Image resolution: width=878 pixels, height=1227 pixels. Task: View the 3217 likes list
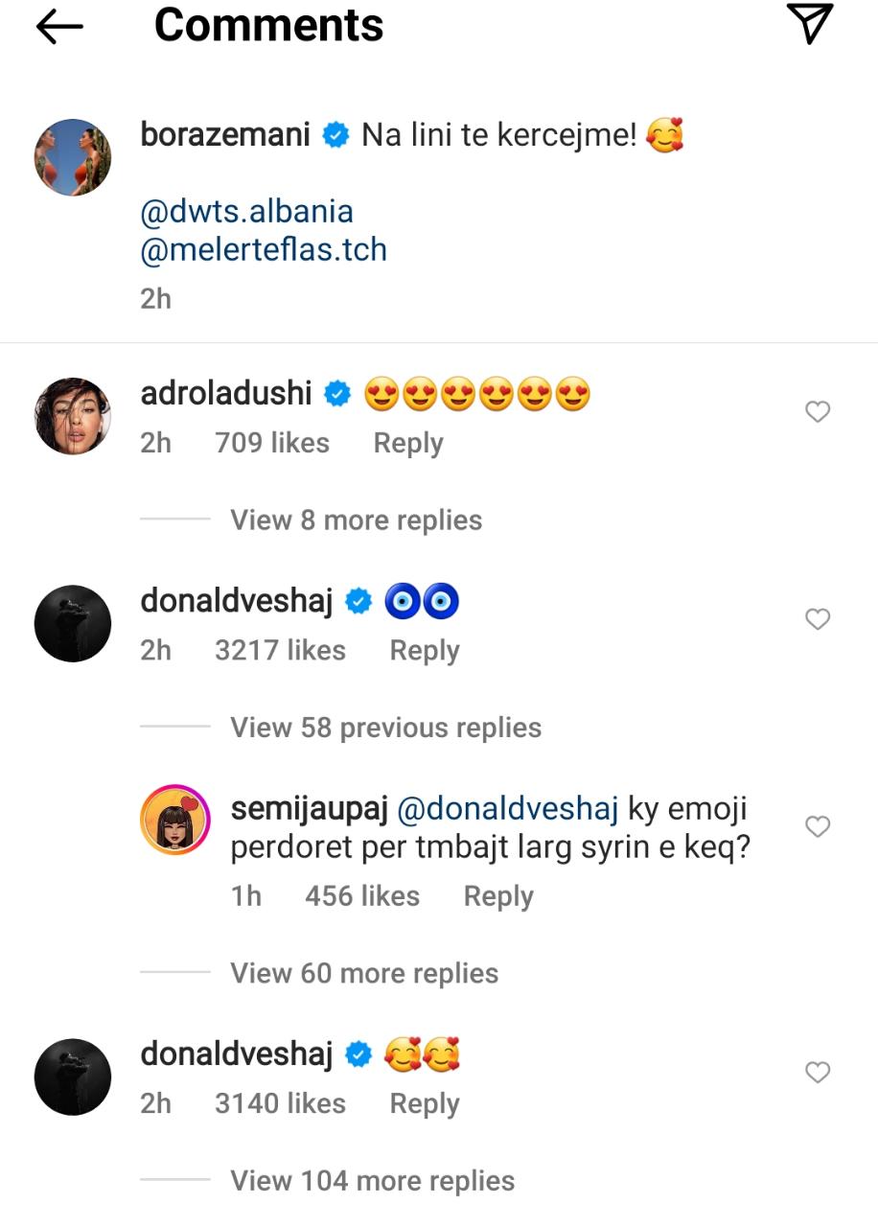click(x=280, y=650)
